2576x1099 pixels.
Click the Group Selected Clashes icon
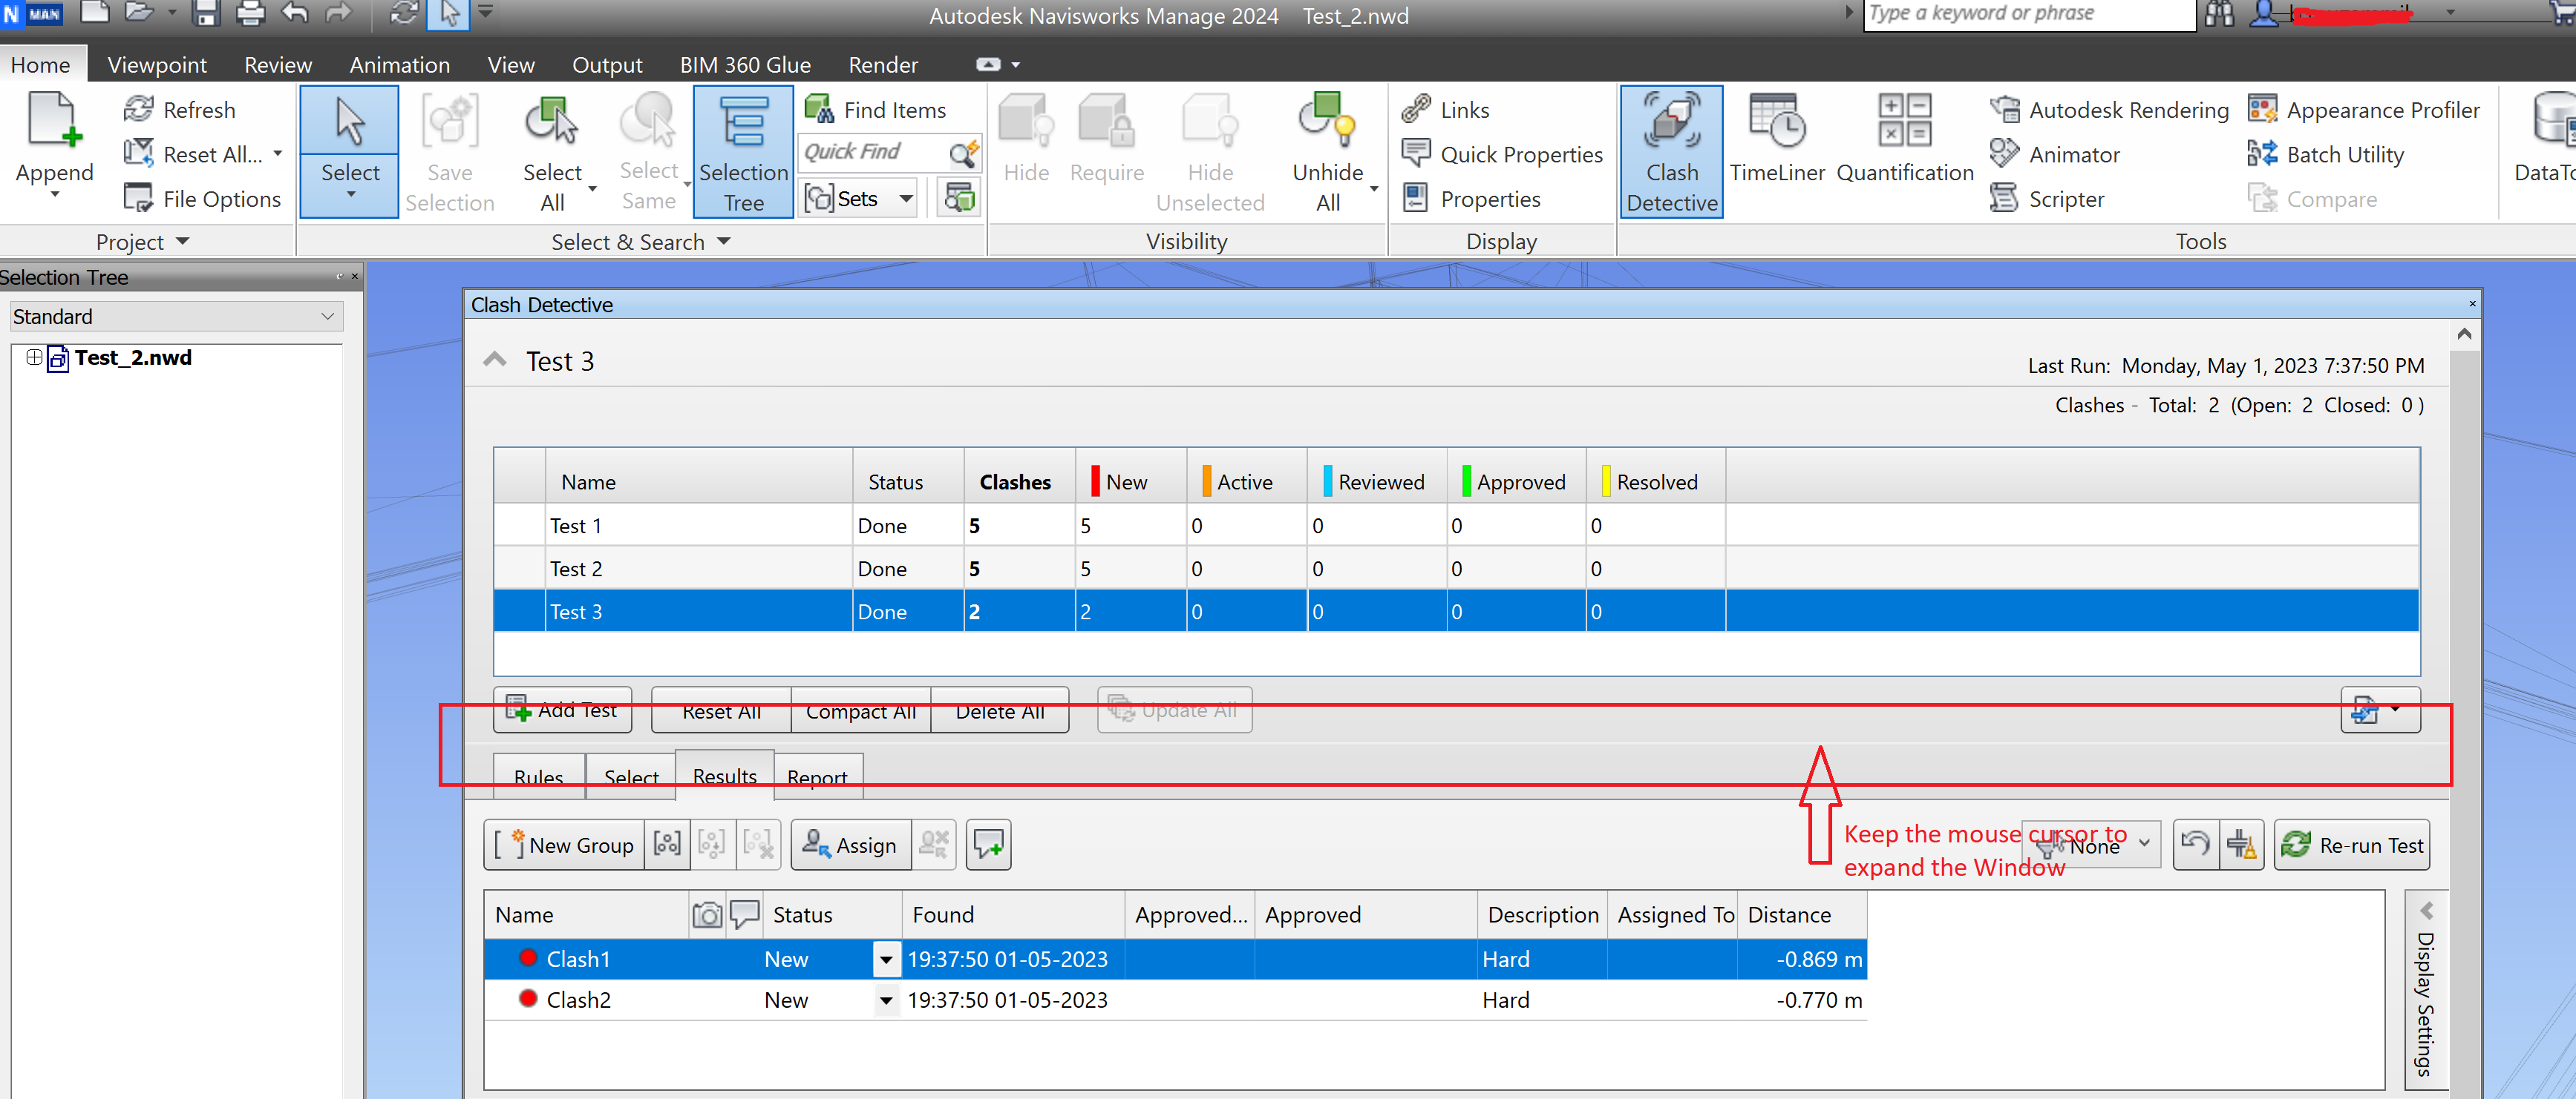click(x=667, y=844)
